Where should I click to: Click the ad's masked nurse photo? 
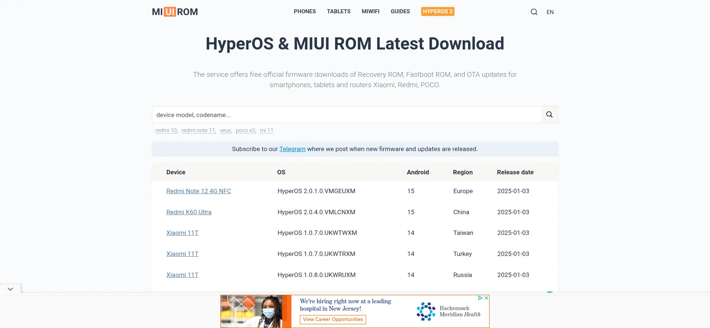(x=256, y=311)
